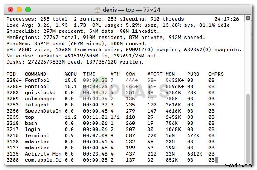Click the time value 00:23.48
Screen dimensions: 257x170
tap(95, 154)
